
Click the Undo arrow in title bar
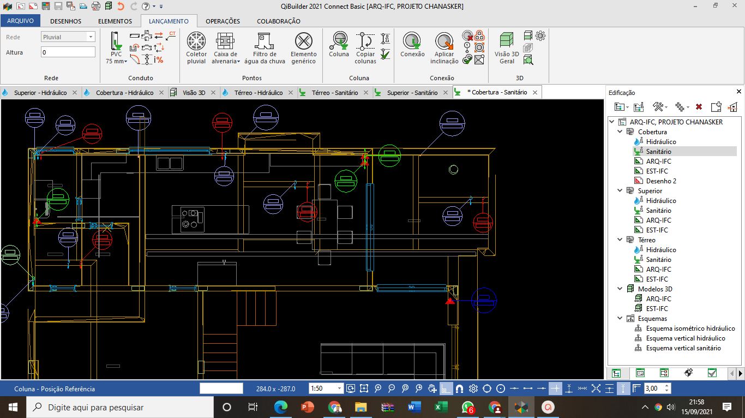pos(121,6)
